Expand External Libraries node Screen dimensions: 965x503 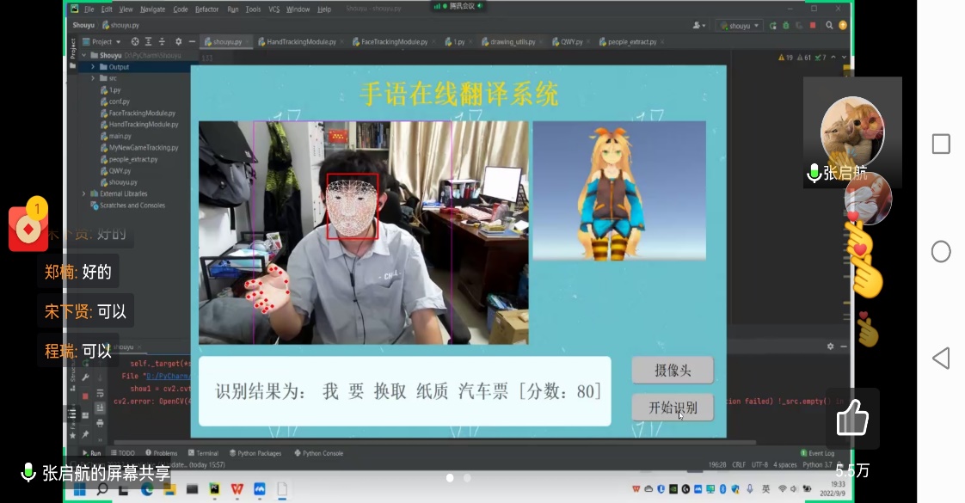tap(83, 193)
